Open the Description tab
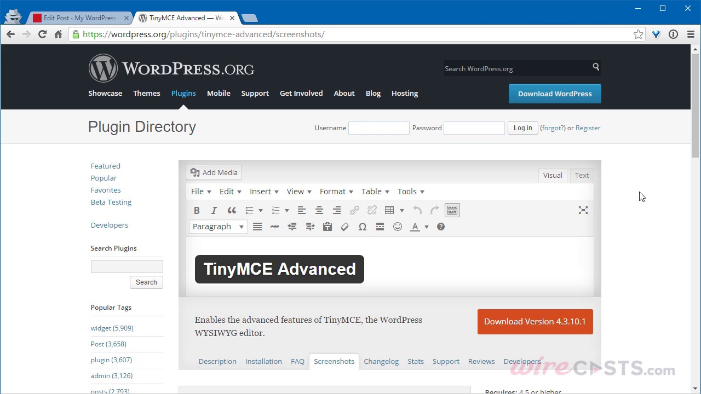 pyautogui.click(x=217, y=361)
